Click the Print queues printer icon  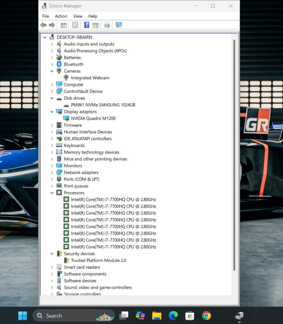tap(59, 186)
